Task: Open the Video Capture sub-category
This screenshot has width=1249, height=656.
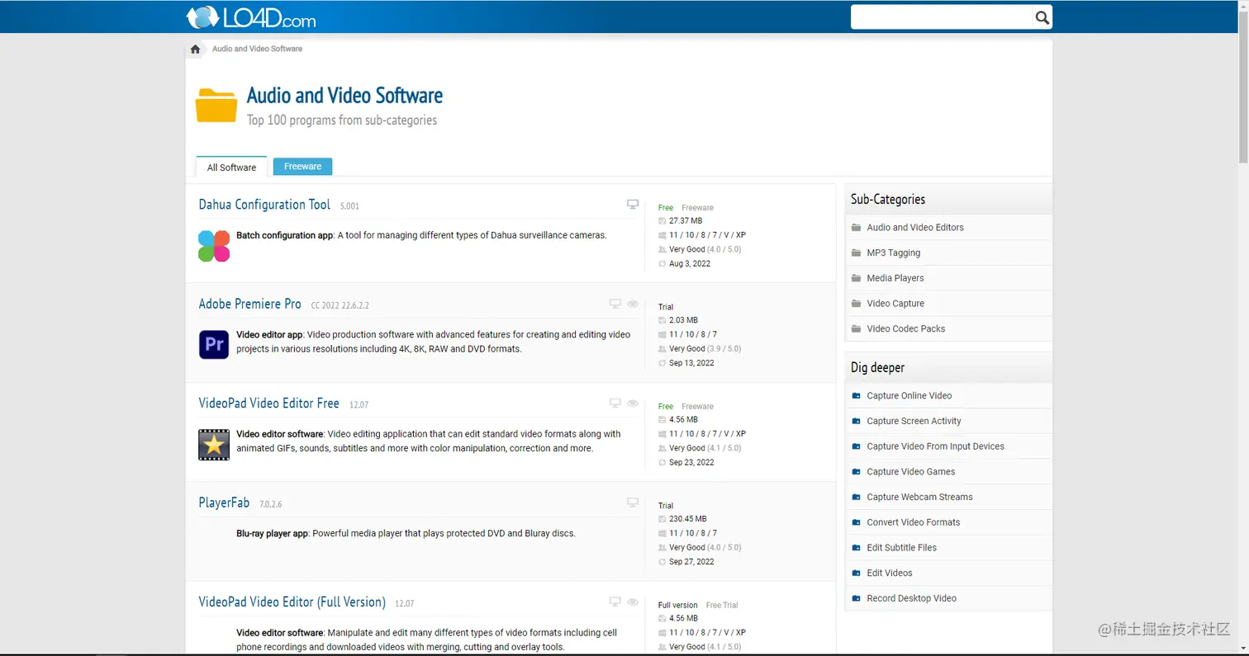Action: [x=895, y=304]
